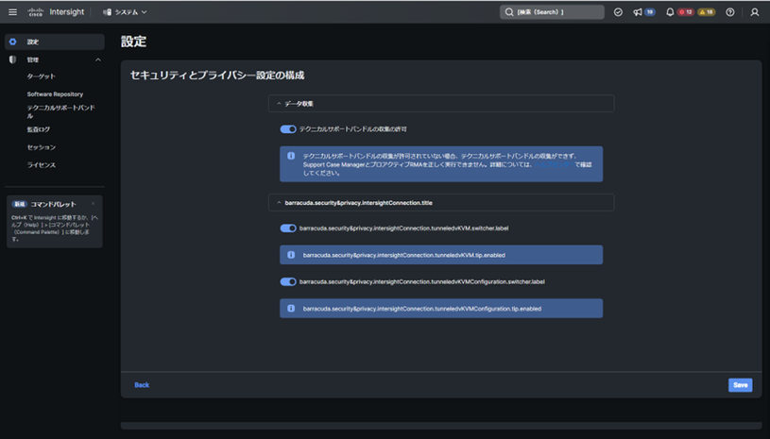Open セッション in the sidebar
The image size is (770, 439).
click(x=42, y=147)
